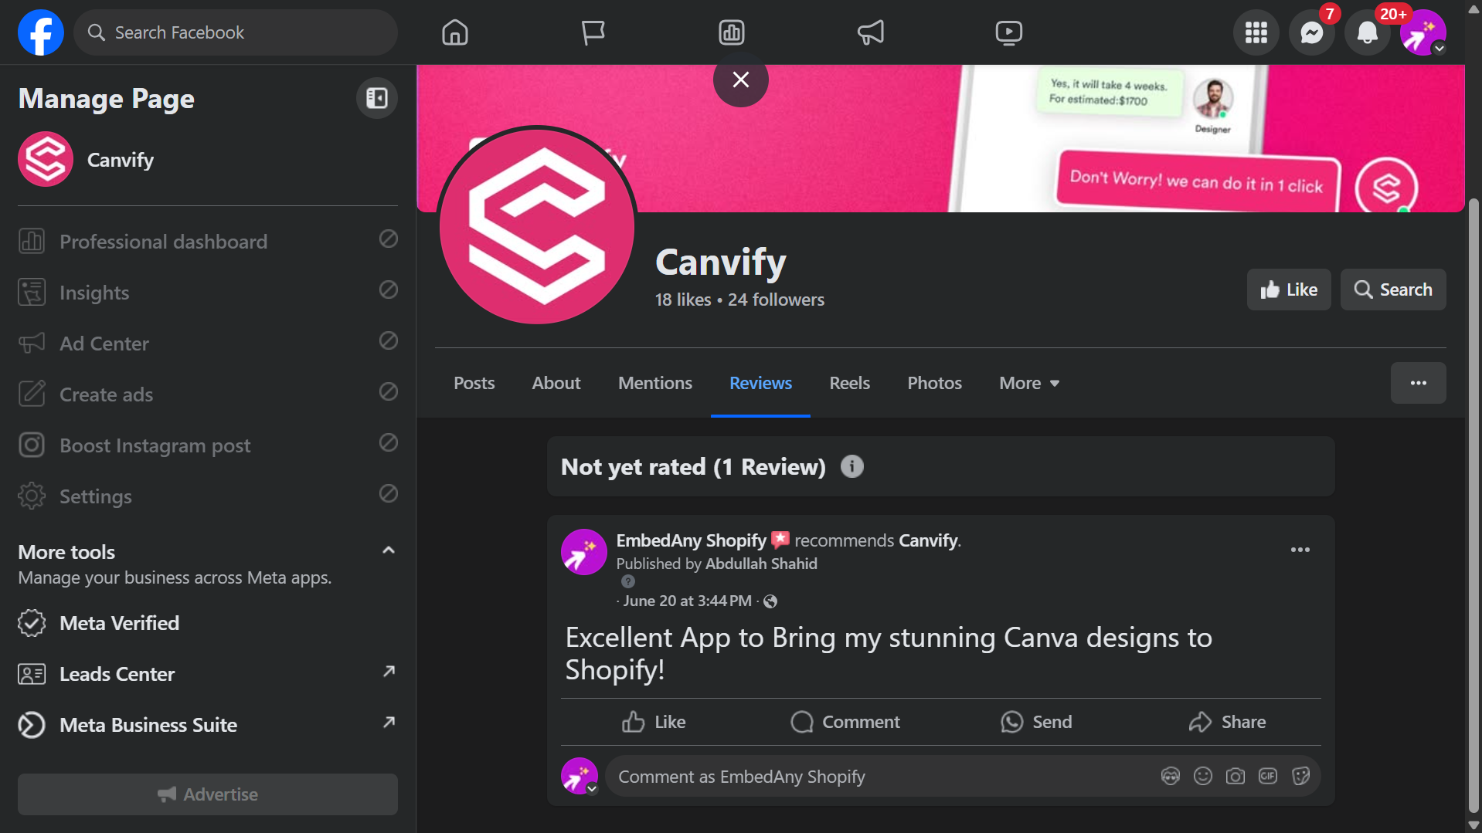
Task: Open the notifications bell
Action: tap(1367, 32)
